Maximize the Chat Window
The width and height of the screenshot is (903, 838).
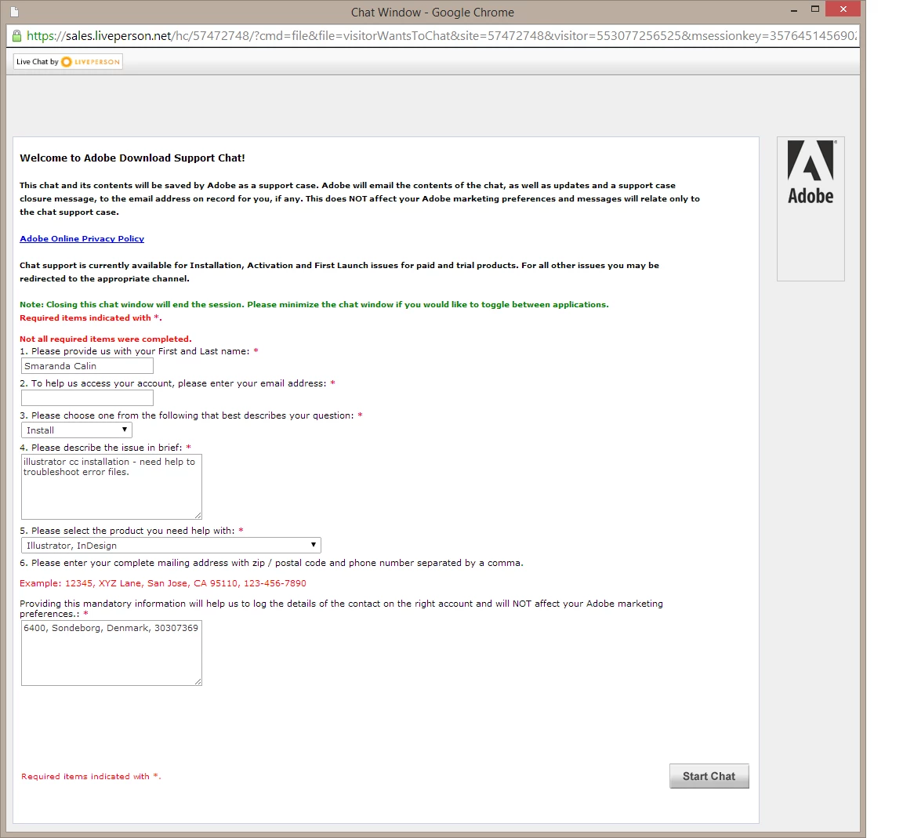pyautogui.click(x=815, y=9)
